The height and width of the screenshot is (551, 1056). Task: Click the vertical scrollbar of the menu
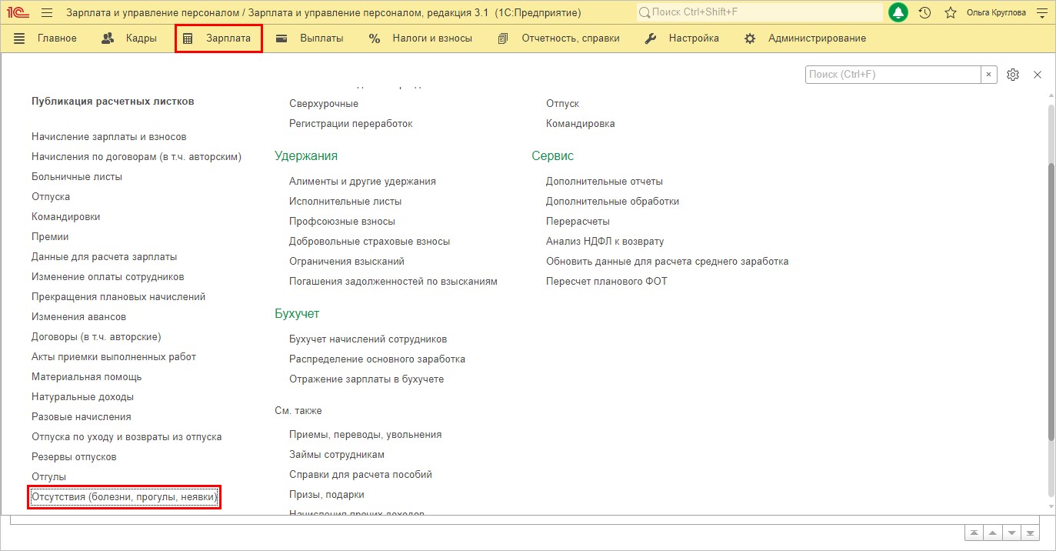pos(1051,300)
